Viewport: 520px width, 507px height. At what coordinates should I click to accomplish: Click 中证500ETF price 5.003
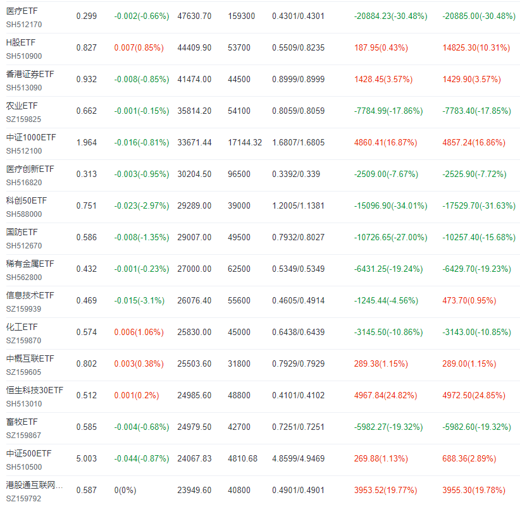(87, 458)
